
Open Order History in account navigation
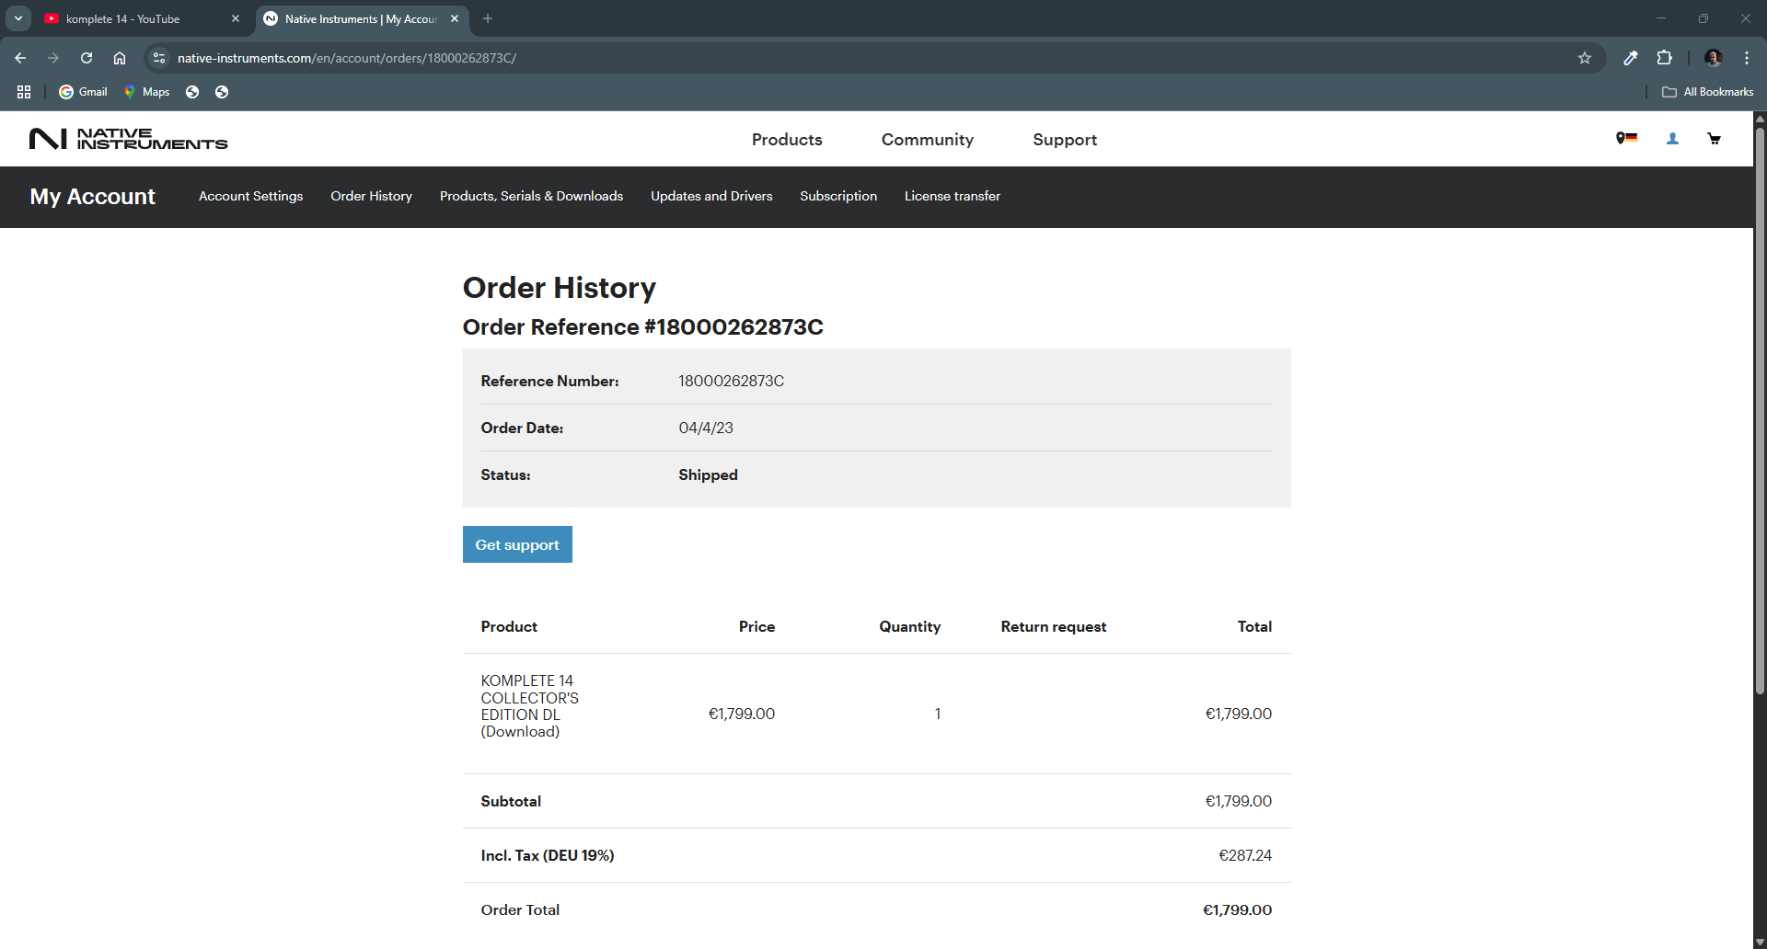tap(371, 196)
